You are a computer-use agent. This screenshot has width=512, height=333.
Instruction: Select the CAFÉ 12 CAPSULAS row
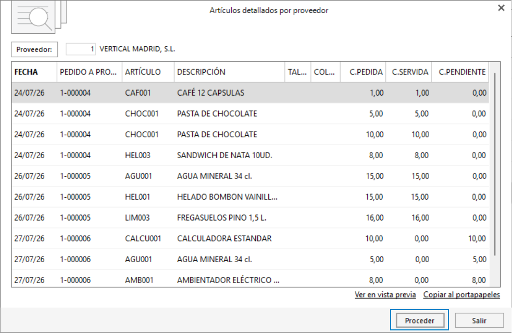click(250, 93)
